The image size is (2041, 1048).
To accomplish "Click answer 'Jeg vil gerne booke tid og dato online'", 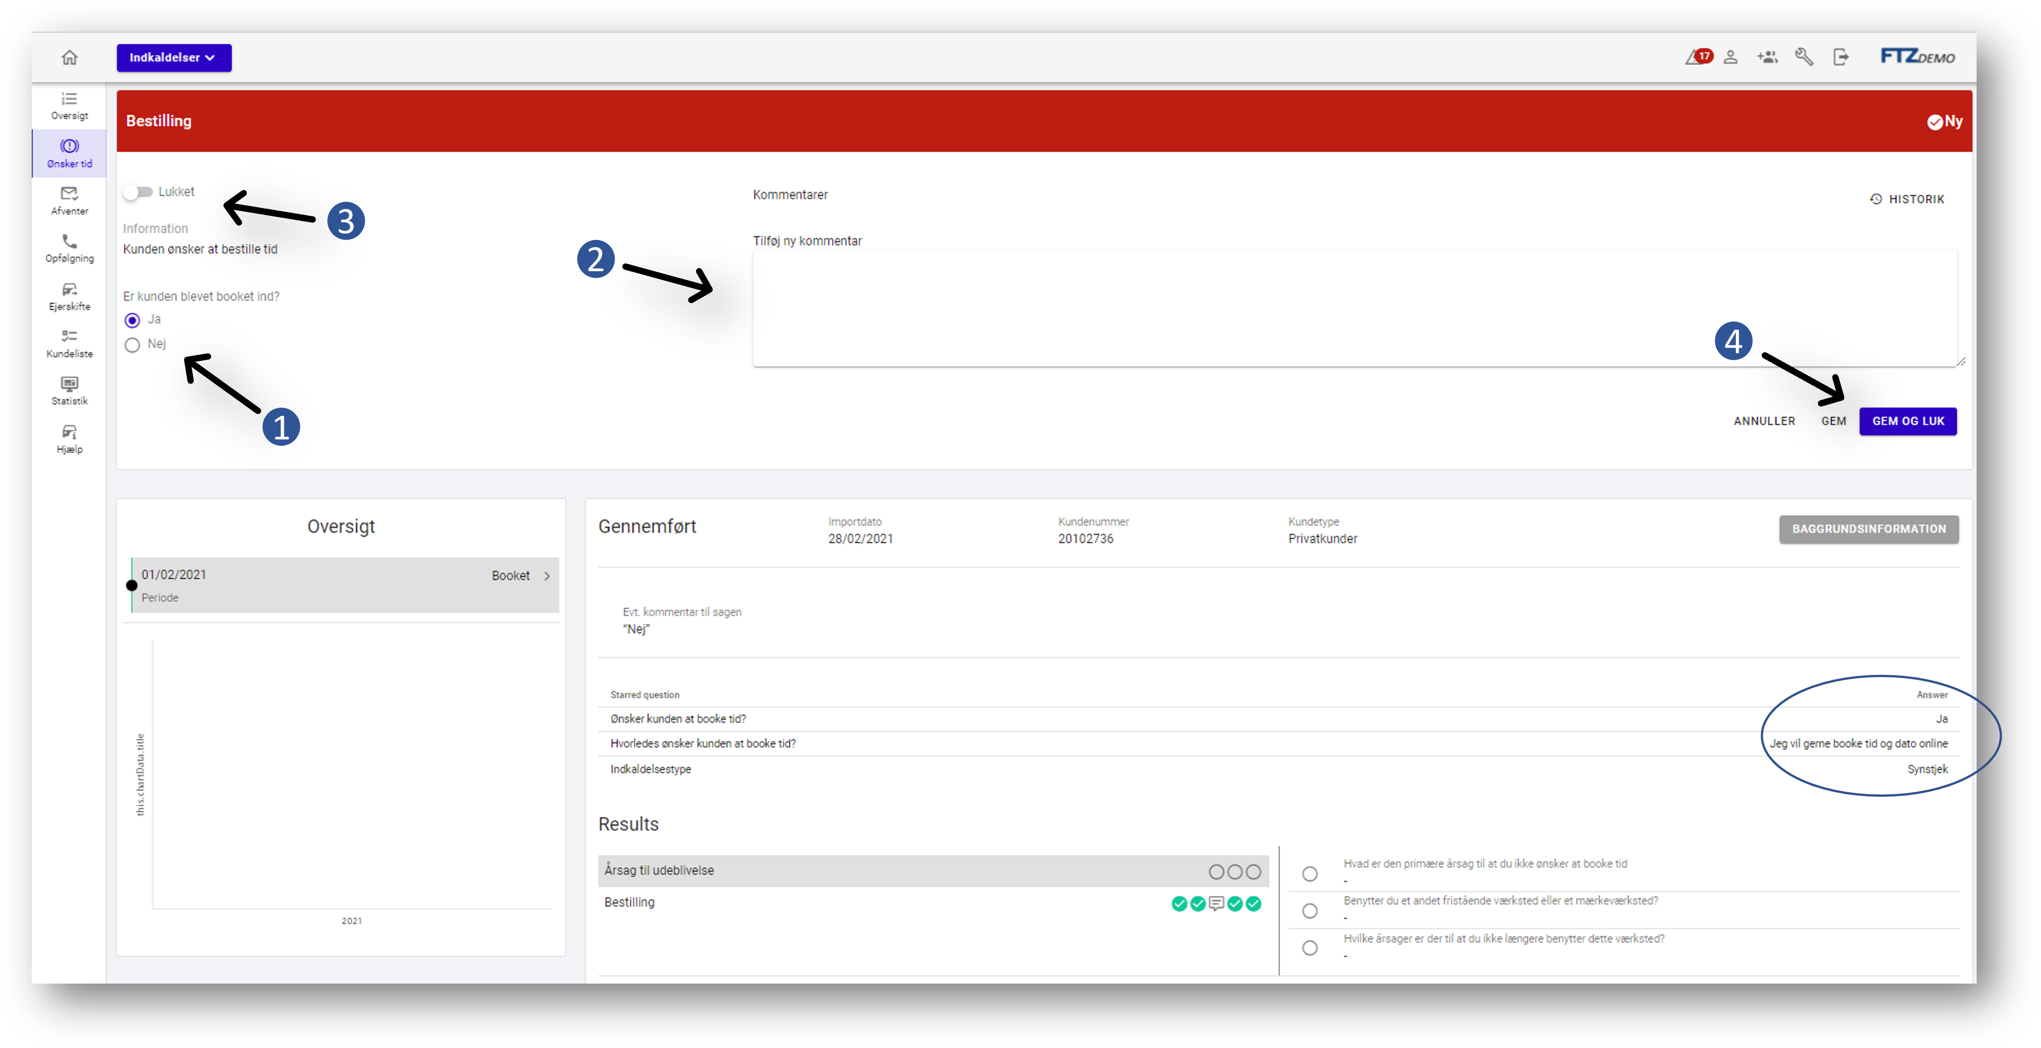I will pos(1858,743).
